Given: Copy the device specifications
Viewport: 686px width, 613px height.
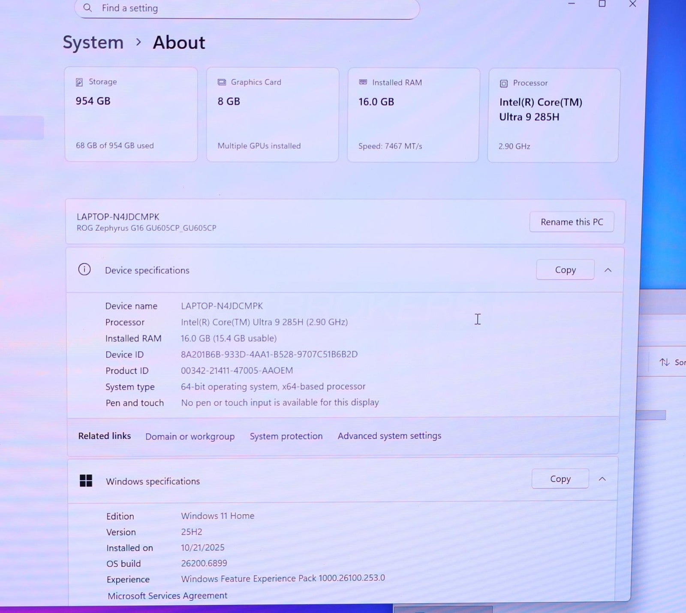Looking at the screenshot, I should click(x=565, y=270).
